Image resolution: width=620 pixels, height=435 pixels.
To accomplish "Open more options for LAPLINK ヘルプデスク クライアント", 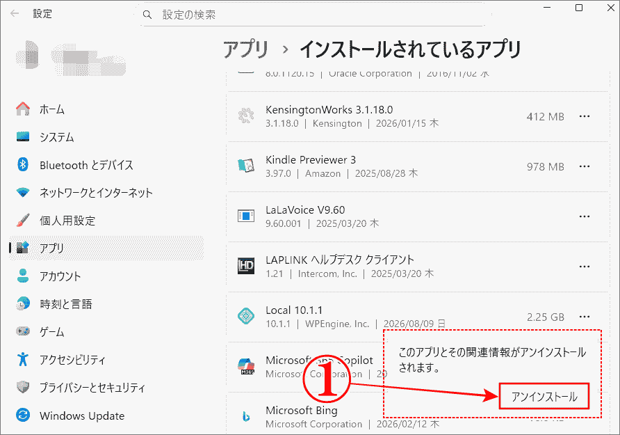I will (585, 267).
